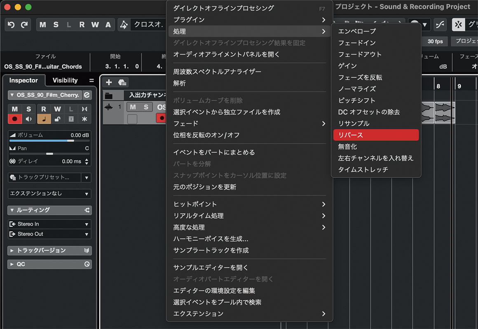Screen dimensions: 478x329
Task: Click the 開始 value 3. 1. 1. 0
Action: click(x=122, y=66)
